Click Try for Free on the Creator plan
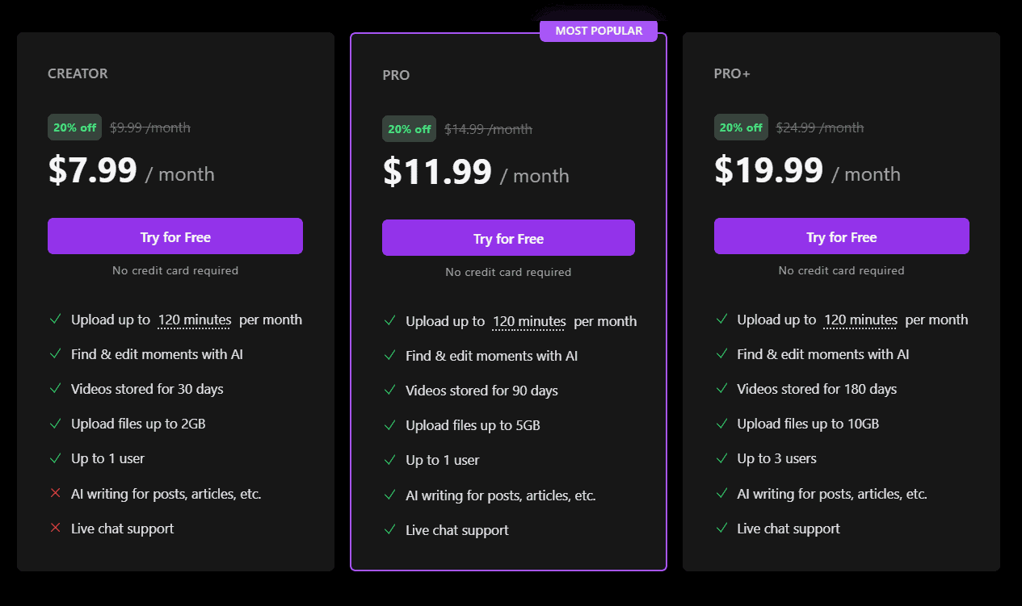1022x606 pixels. [x=175, y=236]
